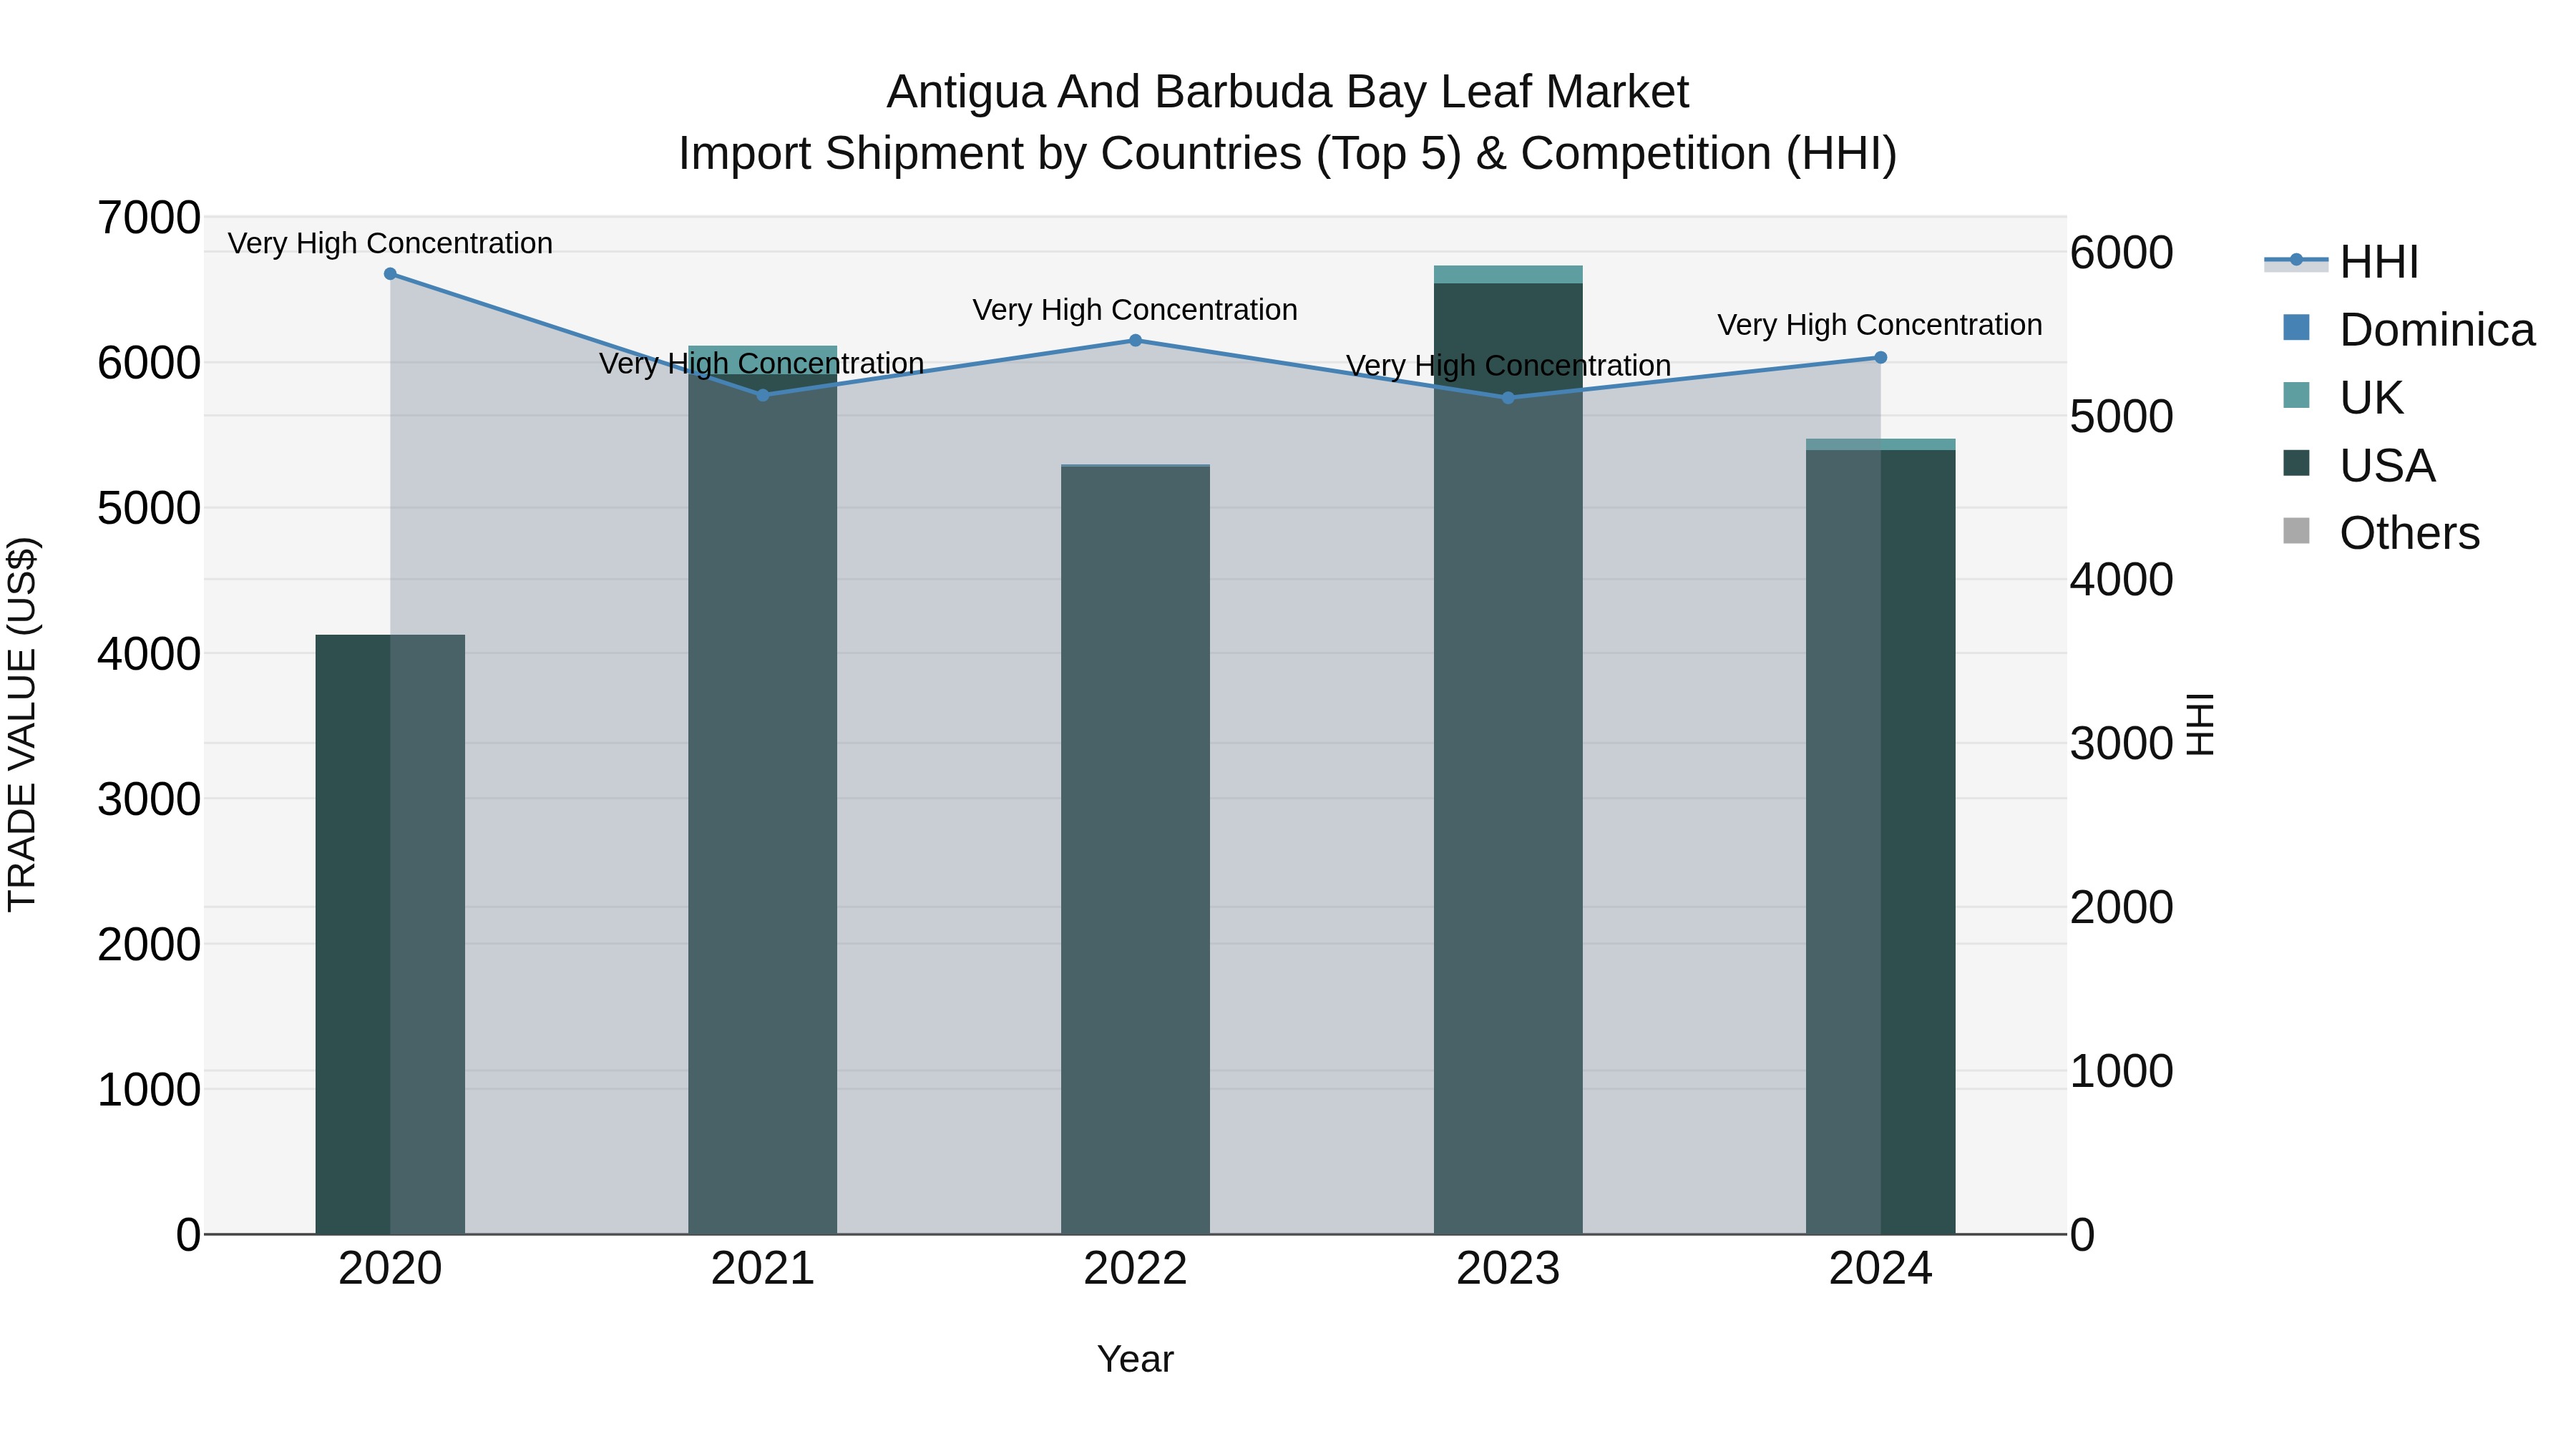Select the 2024 HHI data point
This screenshot has height=1449, width=2576.
tap(1880, 358)
